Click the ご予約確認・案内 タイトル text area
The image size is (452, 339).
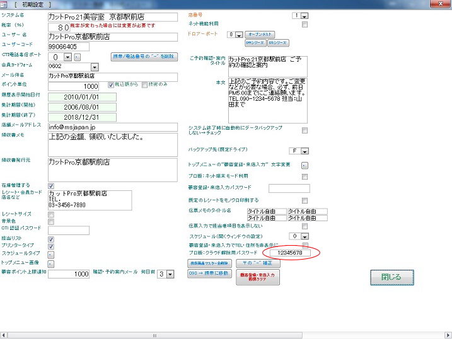(x=268, y=67)
